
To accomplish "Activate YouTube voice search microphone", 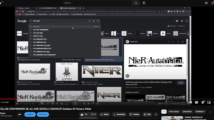I will pos(144,3).
